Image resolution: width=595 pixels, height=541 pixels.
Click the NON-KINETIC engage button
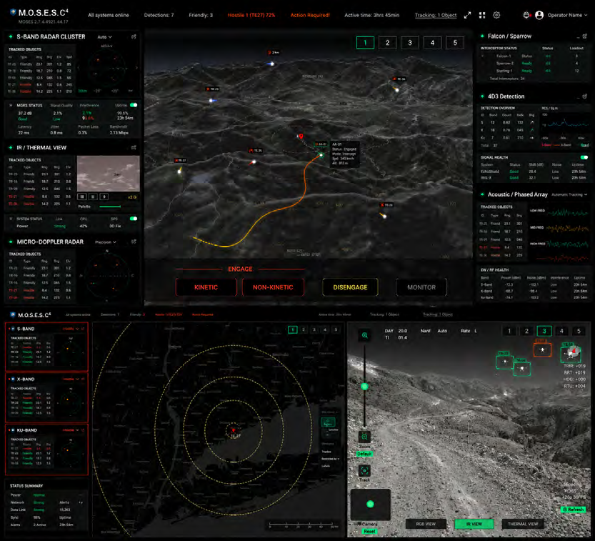pyautogui.click(x=273, y=287)
